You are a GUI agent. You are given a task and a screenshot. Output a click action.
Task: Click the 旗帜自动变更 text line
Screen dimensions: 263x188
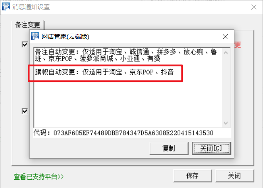point(104,72)
